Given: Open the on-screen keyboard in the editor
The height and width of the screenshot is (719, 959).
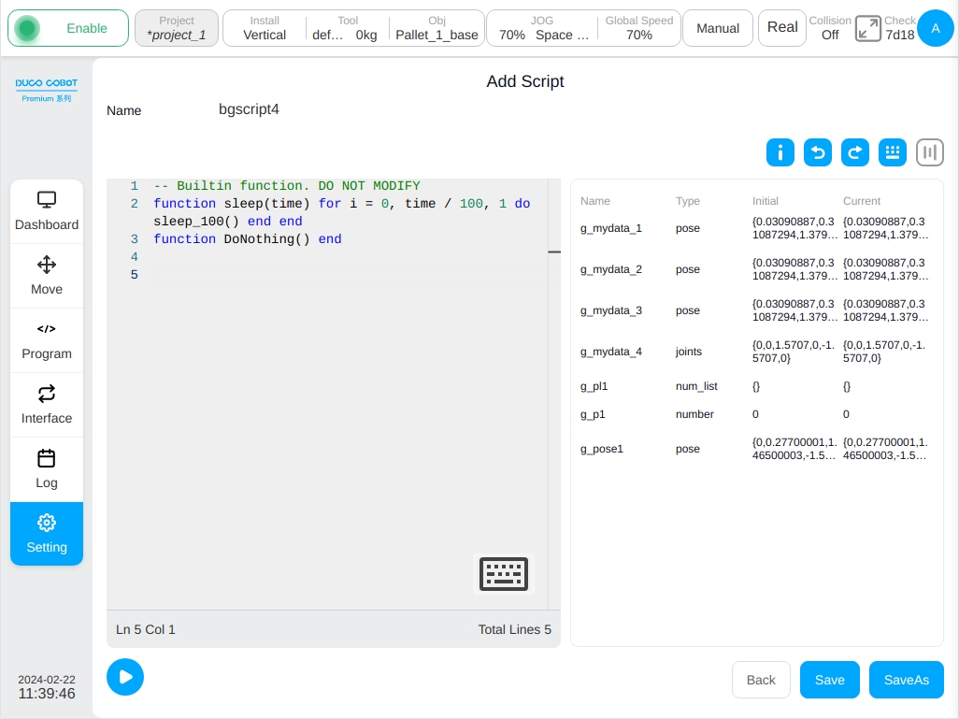Looking at the screenshot, I should pyautogui.click(x=504, y=574).
